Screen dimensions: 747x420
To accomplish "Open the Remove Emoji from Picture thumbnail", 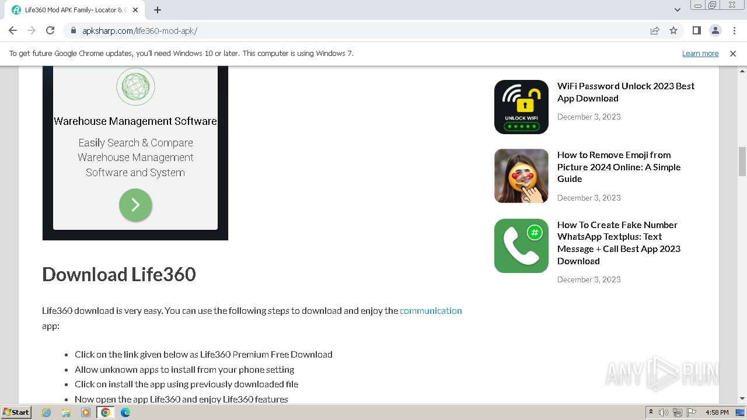I will (521, 176).
